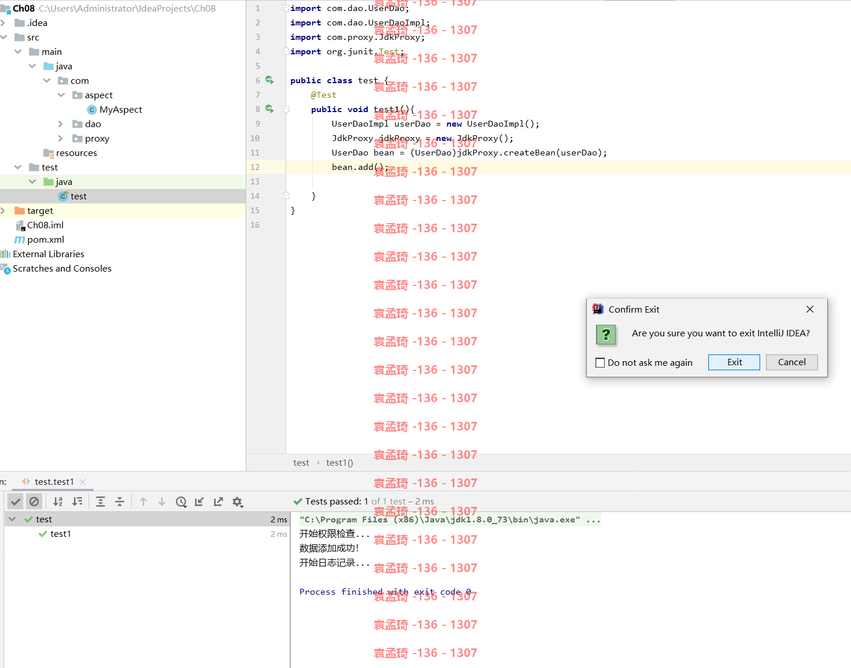Viewport: 851px width, 668px height.
Task: Click fold marker at imports line 1
Action: coord(286,8)
